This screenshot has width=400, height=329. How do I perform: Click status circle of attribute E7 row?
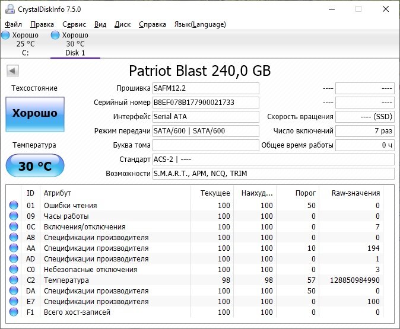point(14,302)
